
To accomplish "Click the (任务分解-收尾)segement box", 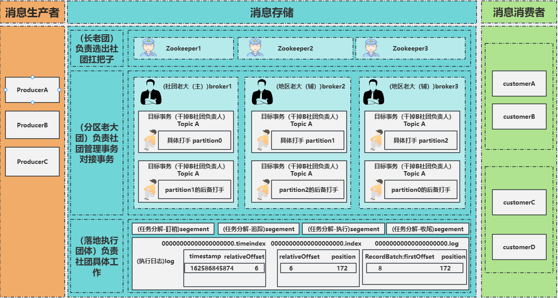I will coord(428,229).
